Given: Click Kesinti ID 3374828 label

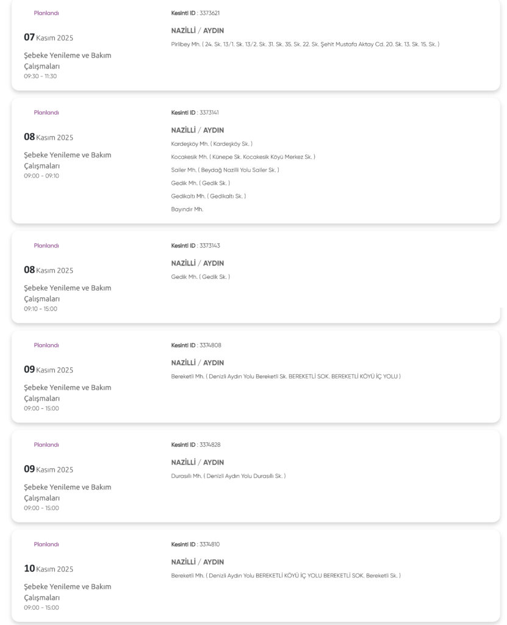Looking at the screenshot, I should (196, 444).
